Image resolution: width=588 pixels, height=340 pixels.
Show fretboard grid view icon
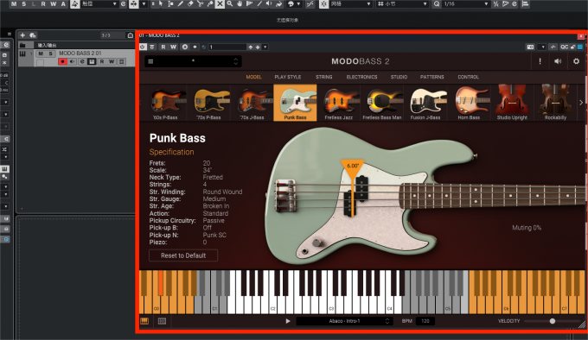[x=162, y=321]
